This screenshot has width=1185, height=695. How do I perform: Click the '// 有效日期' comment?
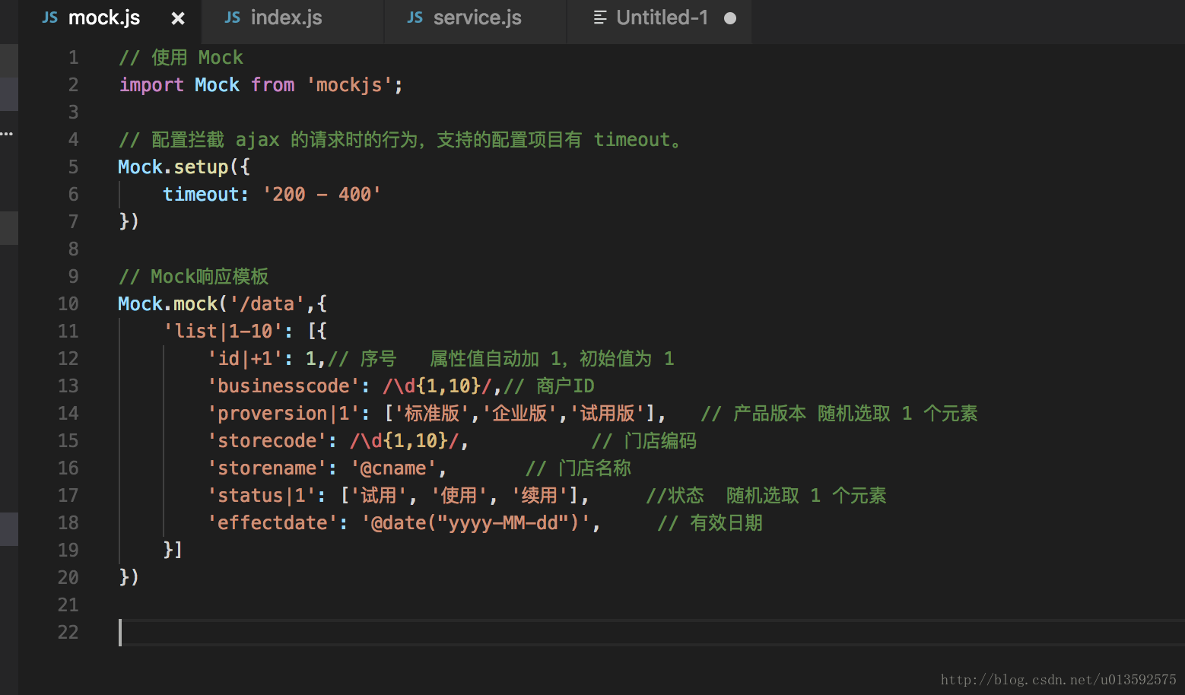coord(710,523)
